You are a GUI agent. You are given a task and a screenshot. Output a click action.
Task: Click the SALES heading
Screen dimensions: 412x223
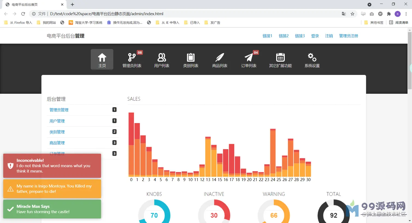pyautogui.click(x=134, y=99)
